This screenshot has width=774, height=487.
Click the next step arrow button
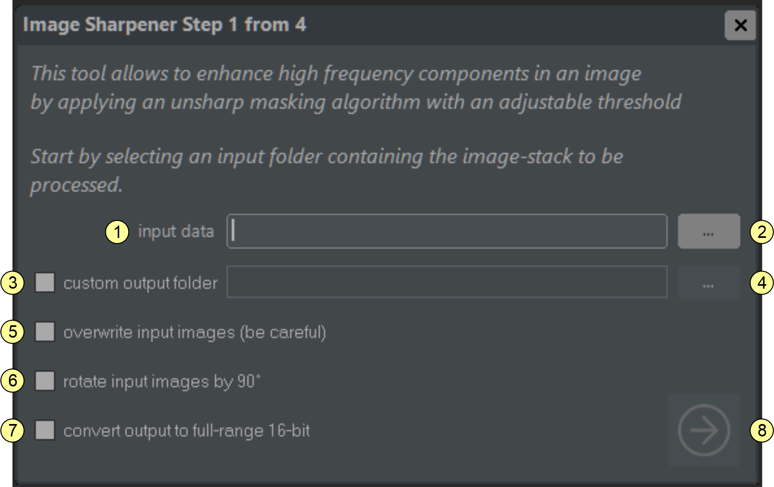(704, 430)
